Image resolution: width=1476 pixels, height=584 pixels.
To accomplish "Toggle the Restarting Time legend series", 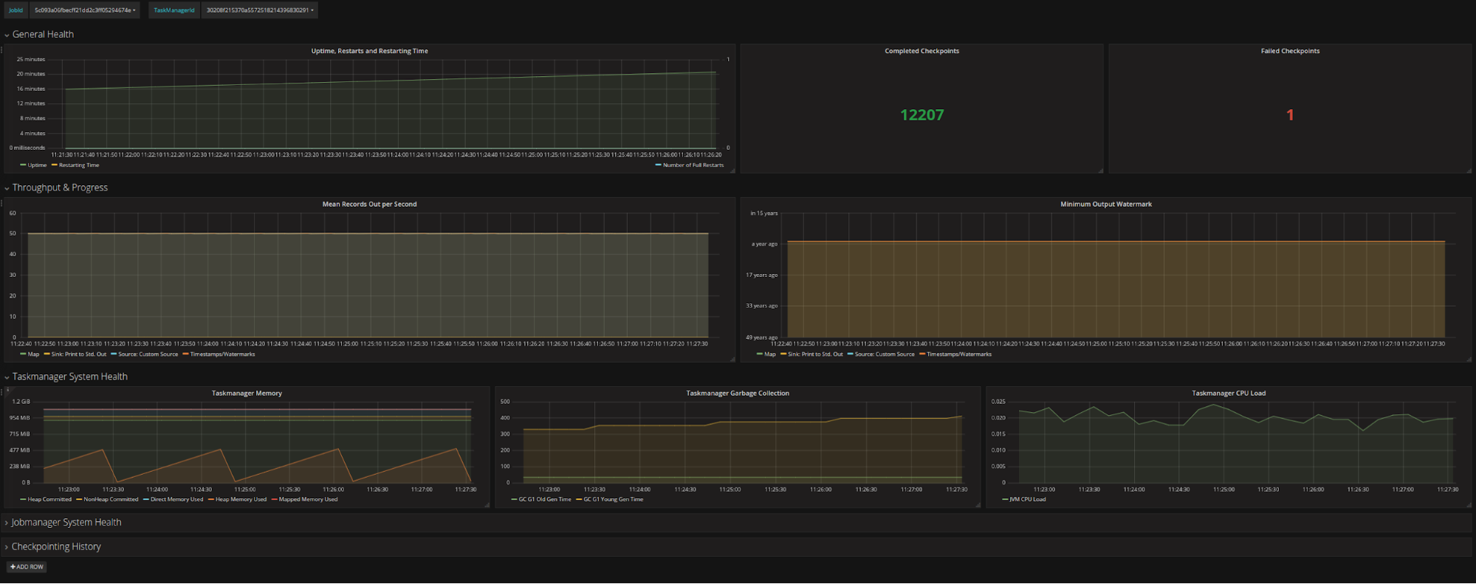I will [x=78, y=165].
